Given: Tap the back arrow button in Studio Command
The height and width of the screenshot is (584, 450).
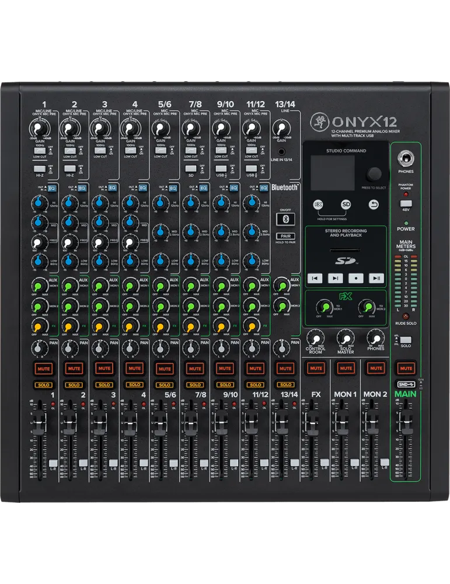Looking at the screenshot, I should point(374,204).
